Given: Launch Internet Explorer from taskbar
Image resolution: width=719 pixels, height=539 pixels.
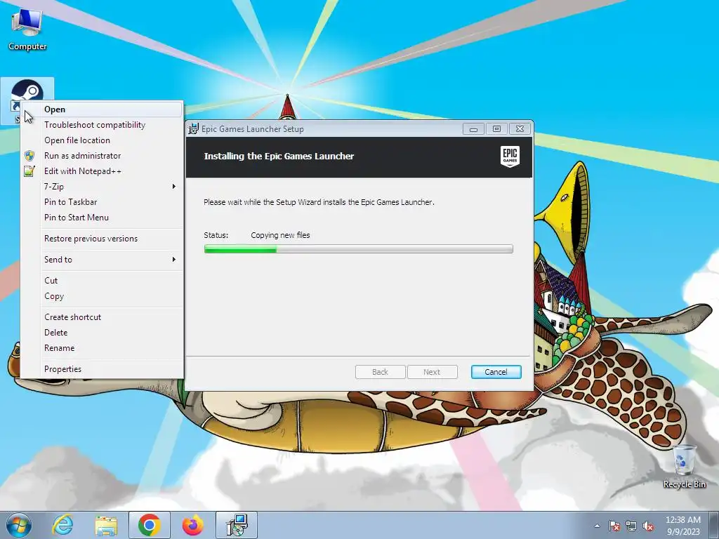Looking at the screenshot, I should coord(62,525).
